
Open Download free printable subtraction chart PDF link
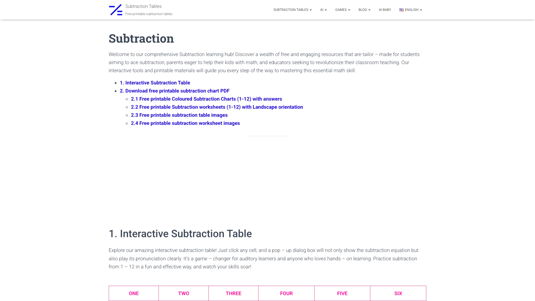(175, 91)
